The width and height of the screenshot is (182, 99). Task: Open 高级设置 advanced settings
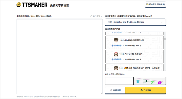pos(115,90)
